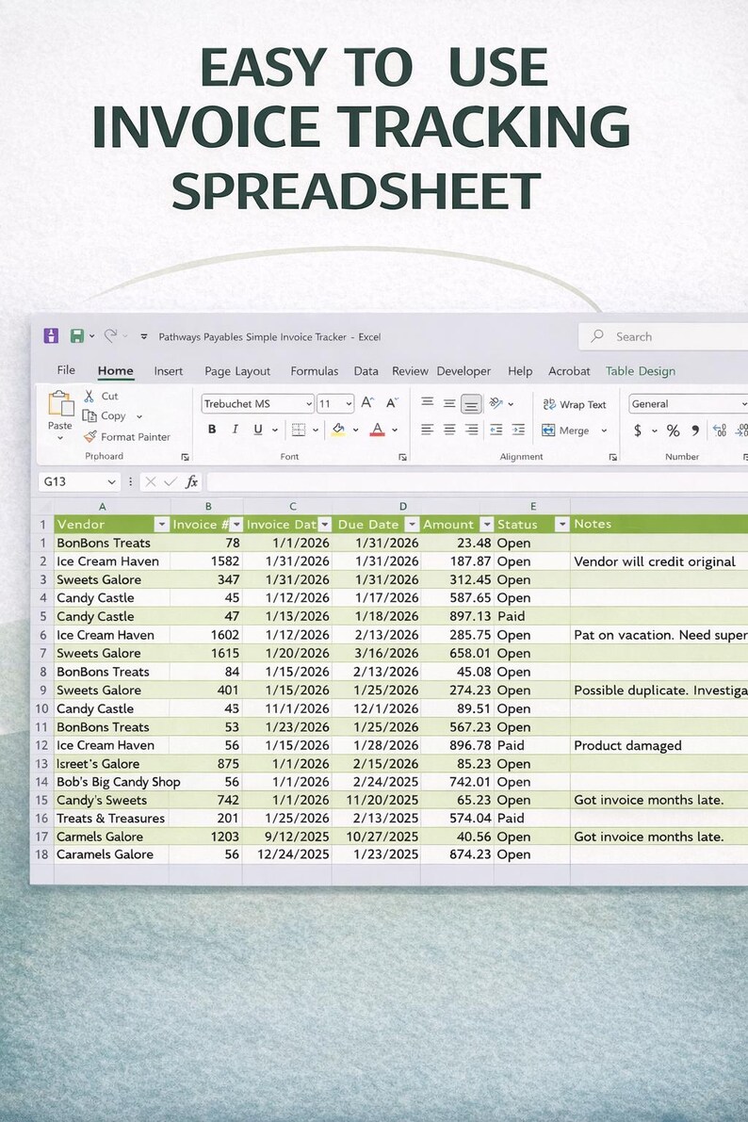Click the Align Right icon
This screenshot has height=1122, width=748.
(471, 430)
